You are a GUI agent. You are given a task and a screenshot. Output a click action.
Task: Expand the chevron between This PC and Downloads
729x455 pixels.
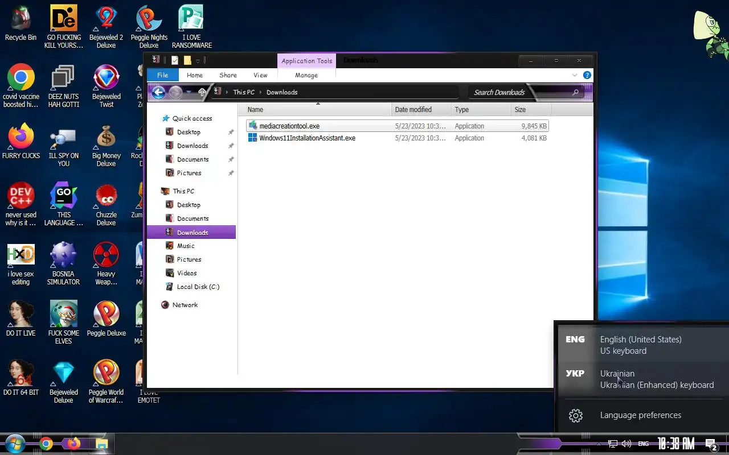(261, 92)
